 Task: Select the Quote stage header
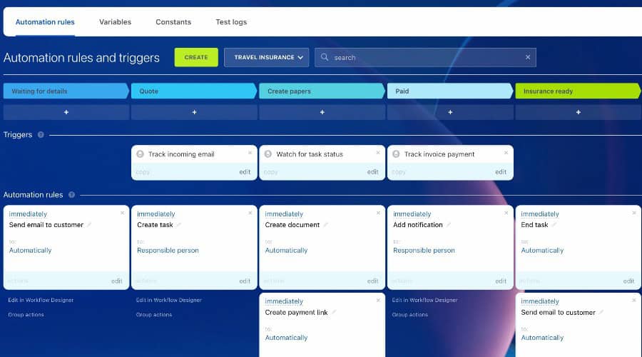194,91
